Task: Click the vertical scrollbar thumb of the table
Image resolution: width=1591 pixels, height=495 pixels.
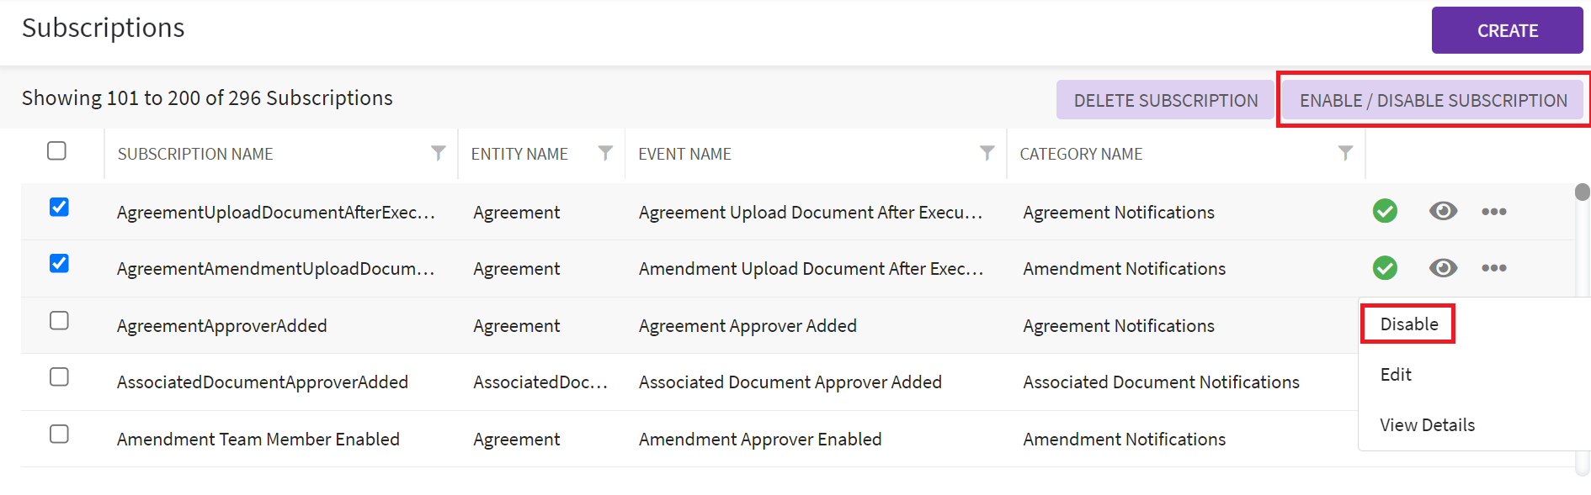Action: [x=1582, y=192]
